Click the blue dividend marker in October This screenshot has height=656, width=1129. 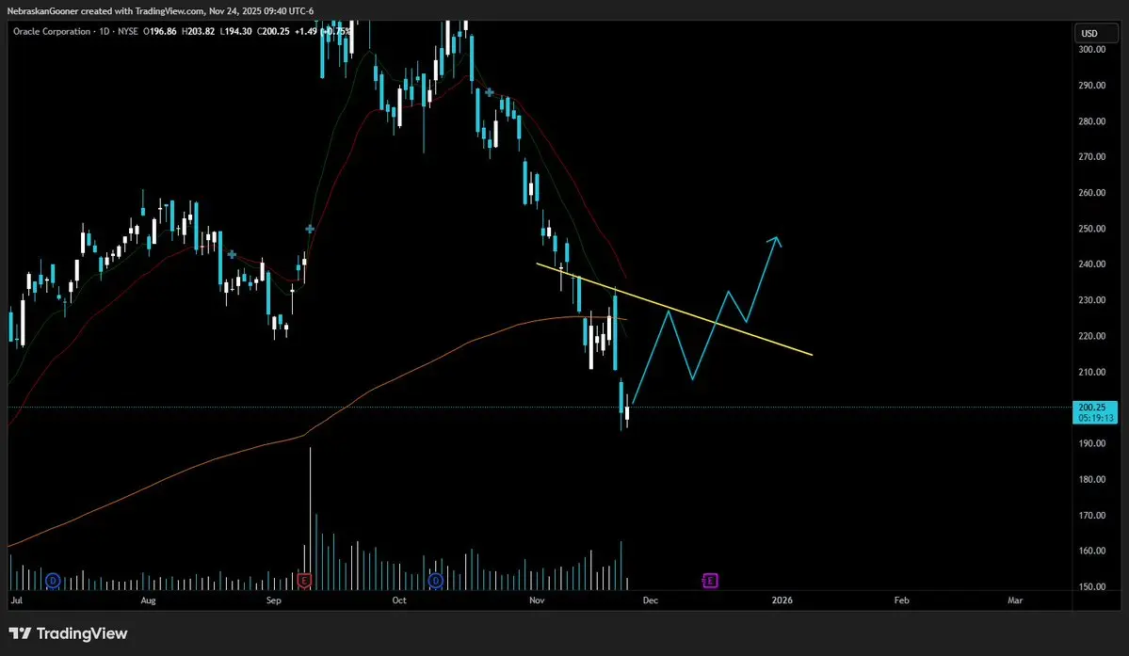tap(436, 581)
